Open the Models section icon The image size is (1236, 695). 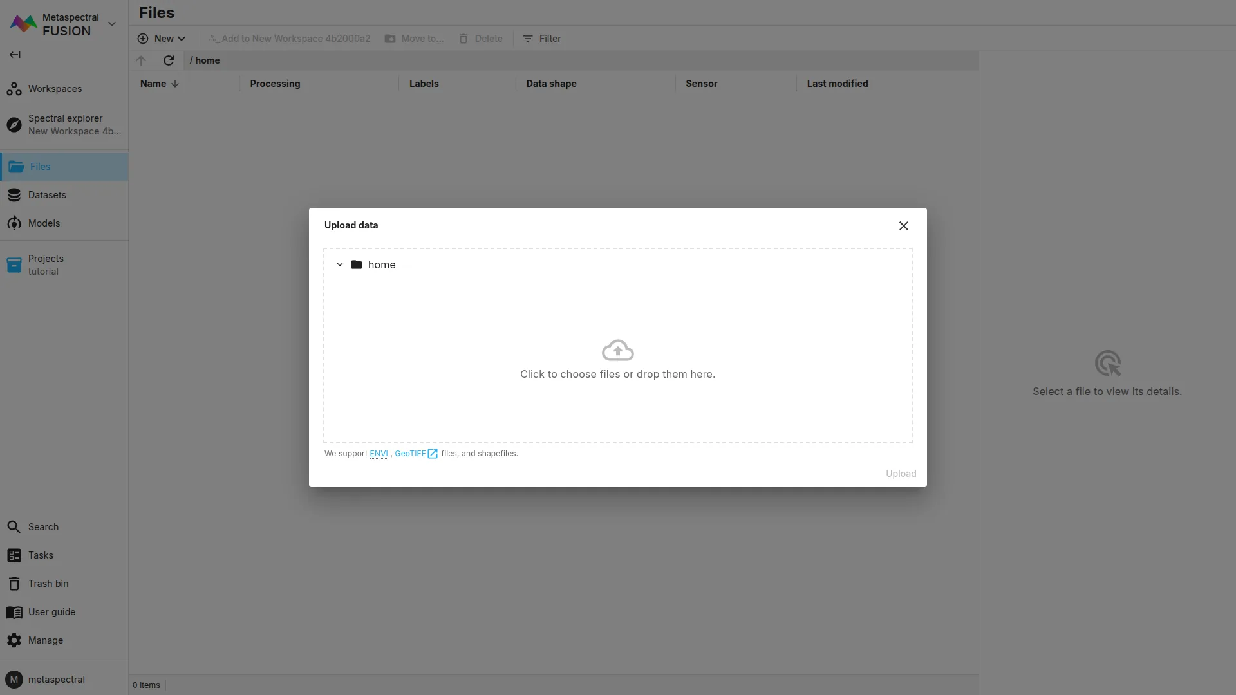coord(14,223)
